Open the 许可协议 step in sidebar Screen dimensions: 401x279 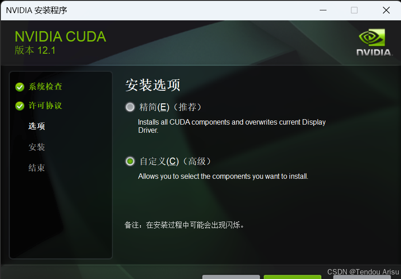pos(45,105)
